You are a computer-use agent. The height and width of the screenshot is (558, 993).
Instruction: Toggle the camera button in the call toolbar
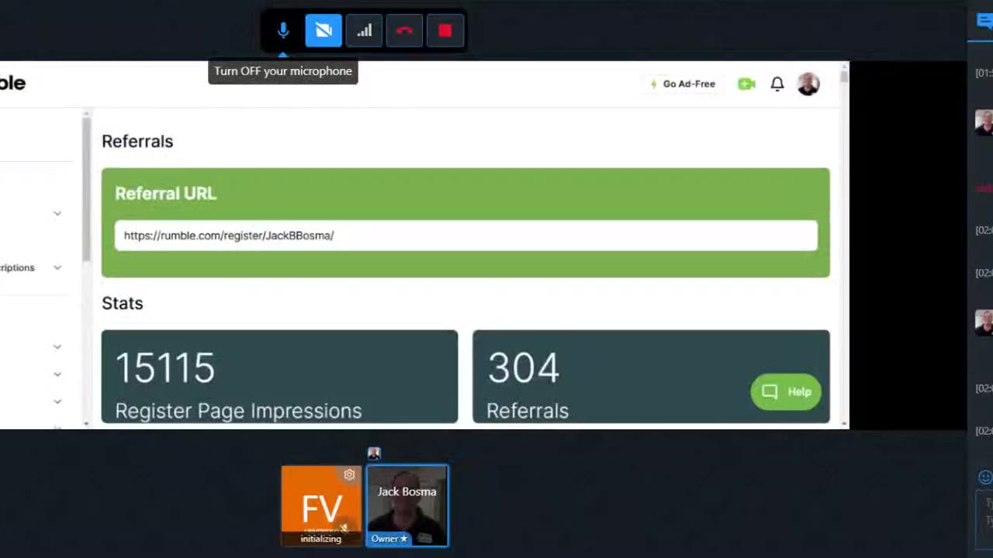[x=324, y=31]
